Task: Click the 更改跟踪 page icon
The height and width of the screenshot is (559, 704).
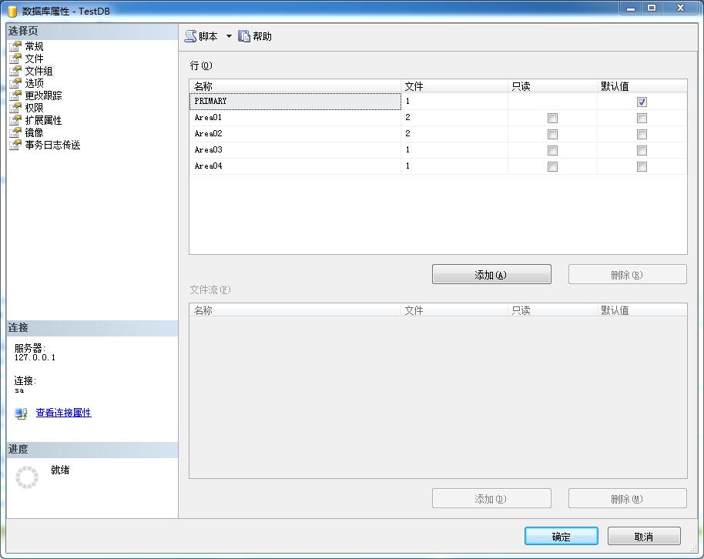Action: point(15,95)
